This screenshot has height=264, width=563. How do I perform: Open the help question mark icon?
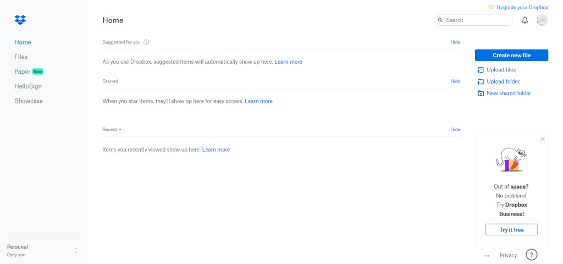(531, 255)
